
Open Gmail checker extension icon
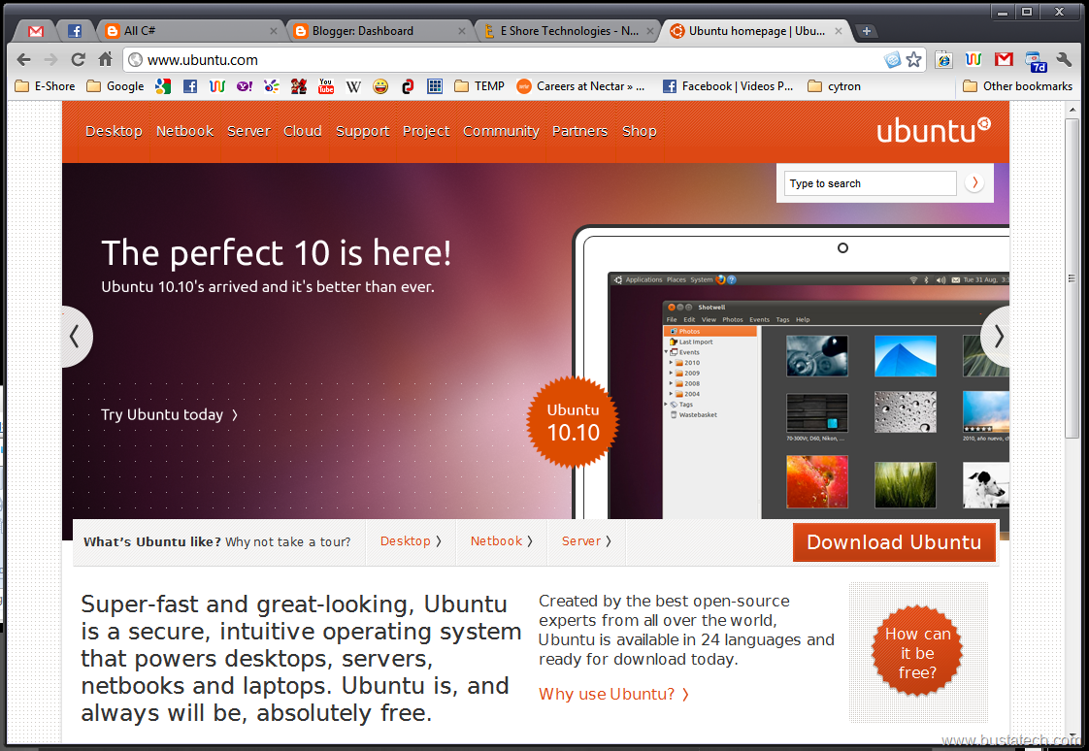[x=1004, y=60]
